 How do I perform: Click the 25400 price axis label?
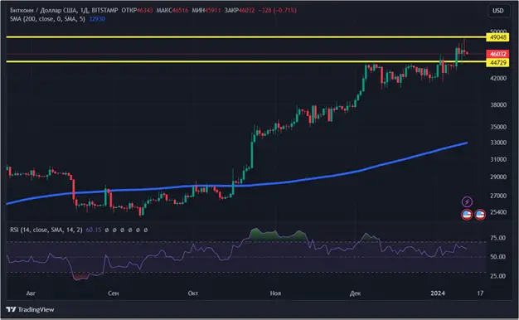[x=498, y=211]
